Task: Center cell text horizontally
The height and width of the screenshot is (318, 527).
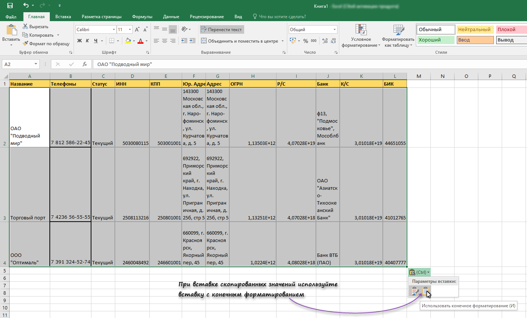Action: [165, 41]
